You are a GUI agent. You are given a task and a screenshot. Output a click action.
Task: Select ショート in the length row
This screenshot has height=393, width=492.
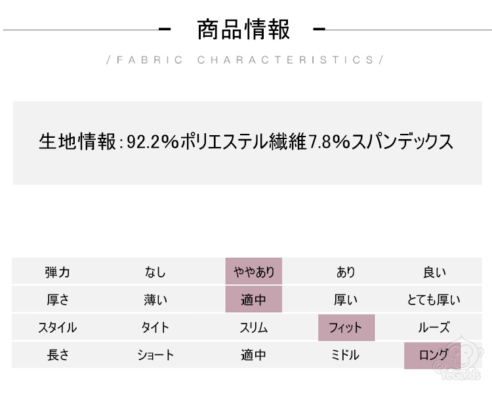(x=155, y=355)
